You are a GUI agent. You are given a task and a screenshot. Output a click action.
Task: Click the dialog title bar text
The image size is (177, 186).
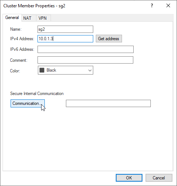[34, 6]
